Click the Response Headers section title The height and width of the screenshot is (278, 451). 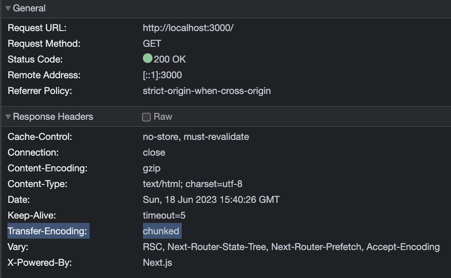point(53,117)
